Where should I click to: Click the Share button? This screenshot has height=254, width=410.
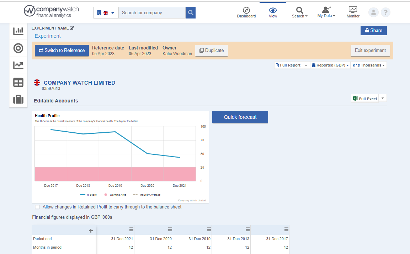coord(374,30)
